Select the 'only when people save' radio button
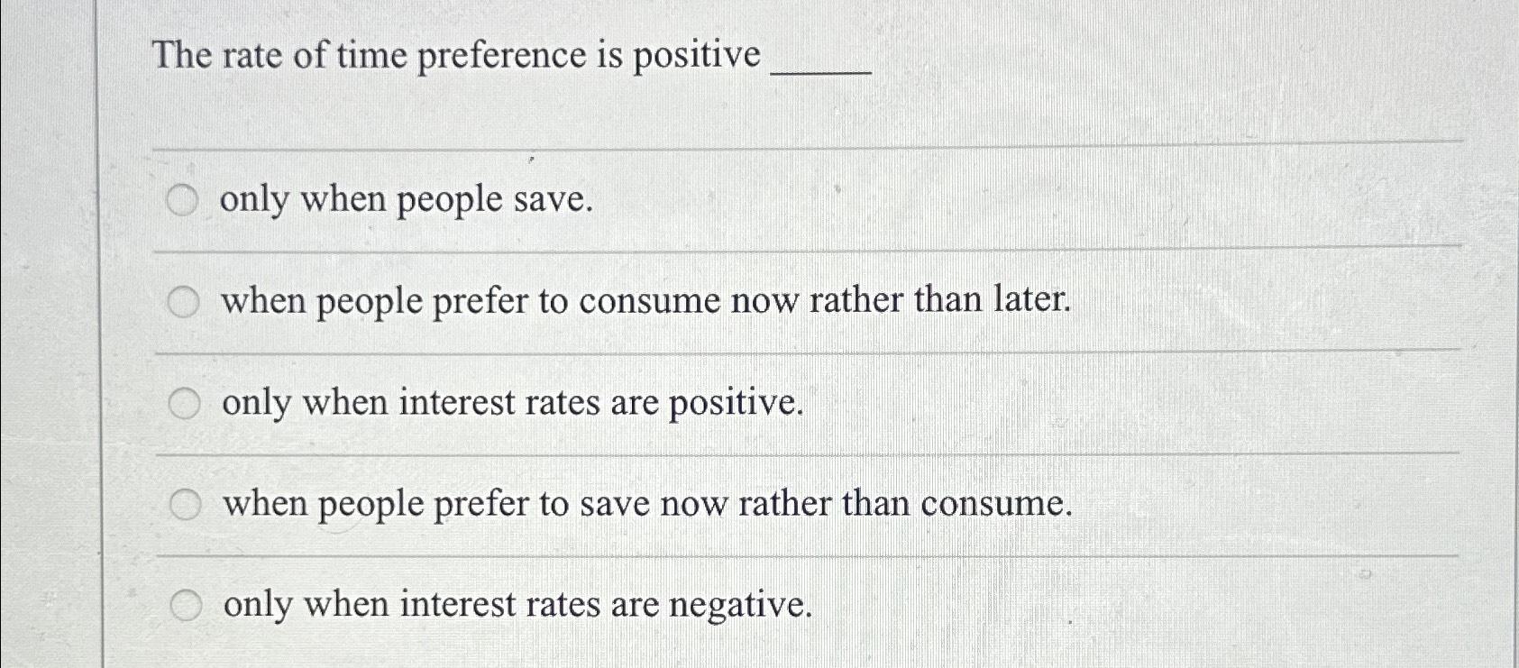Image resolution: width=1519 pixels, height=668 pixels. (187, 200)
